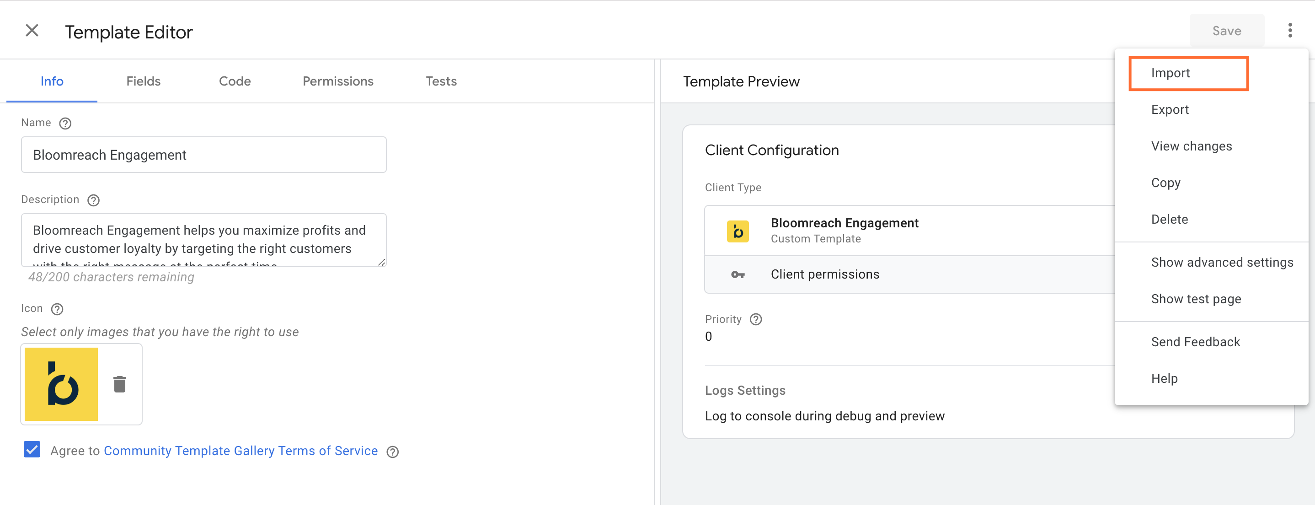This screenshot has width=1315, height=505.
Task: Open the Code tab
Action: pyautogui.click(x=235, y=81)
